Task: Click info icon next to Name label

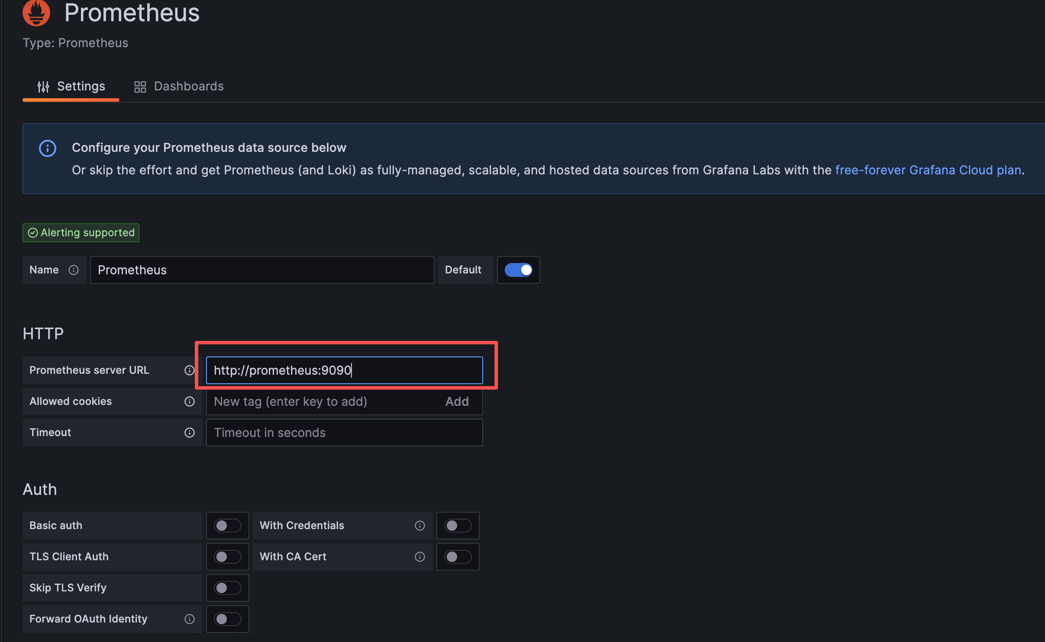Action: click(74, 270)
